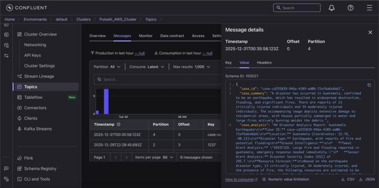Click the Tableflow icon
This screenshot has width=379, height=188.
(20, 98)
